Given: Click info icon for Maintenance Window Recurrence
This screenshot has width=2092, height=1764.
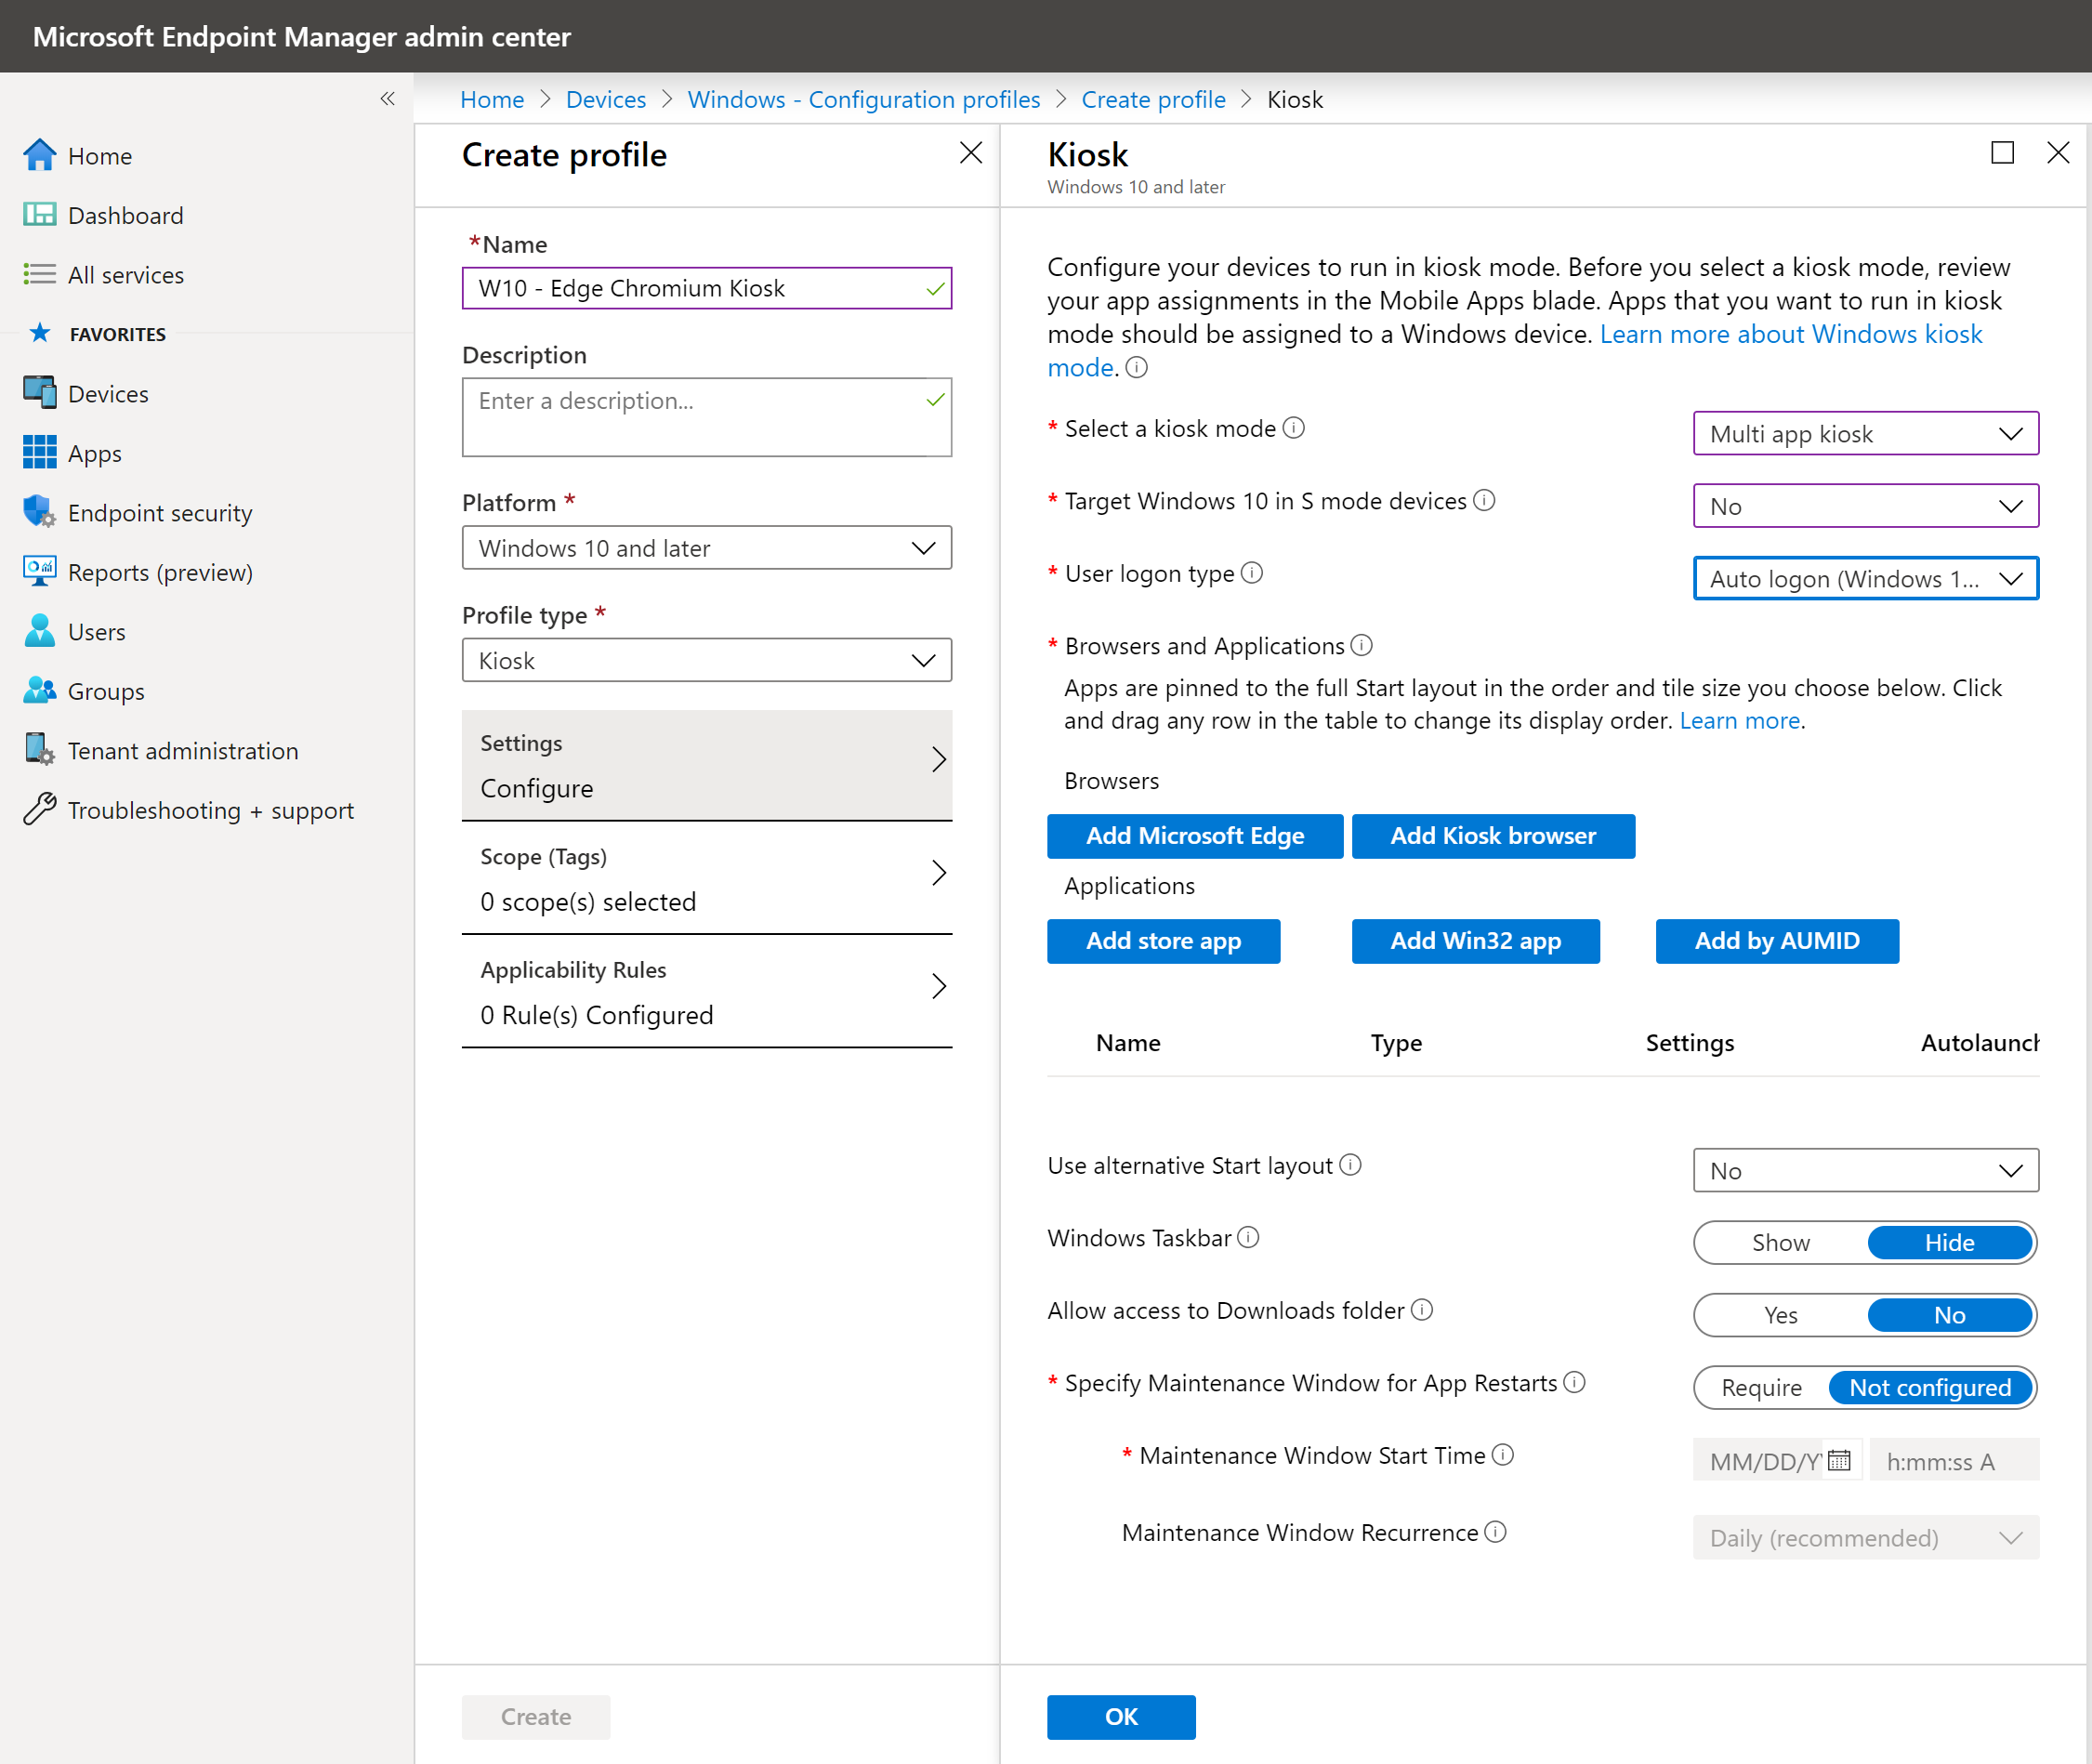Looking at the screenshot, I should 1495,1532.
